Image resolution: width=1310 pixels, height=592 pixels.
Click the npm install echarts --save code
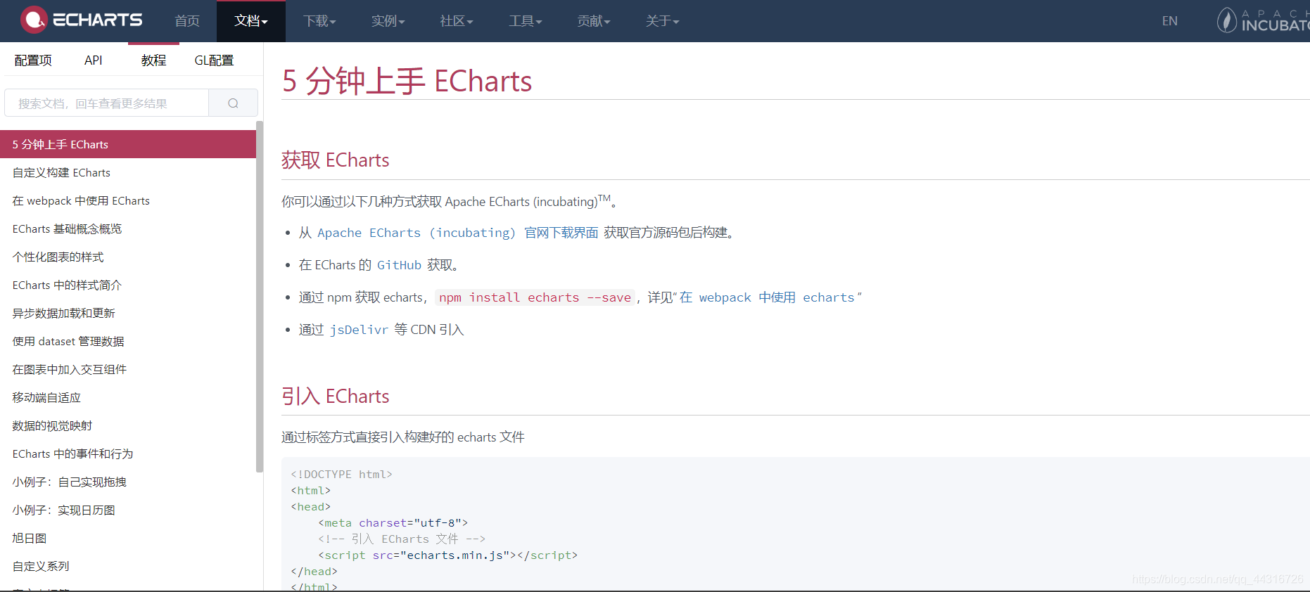535,297
